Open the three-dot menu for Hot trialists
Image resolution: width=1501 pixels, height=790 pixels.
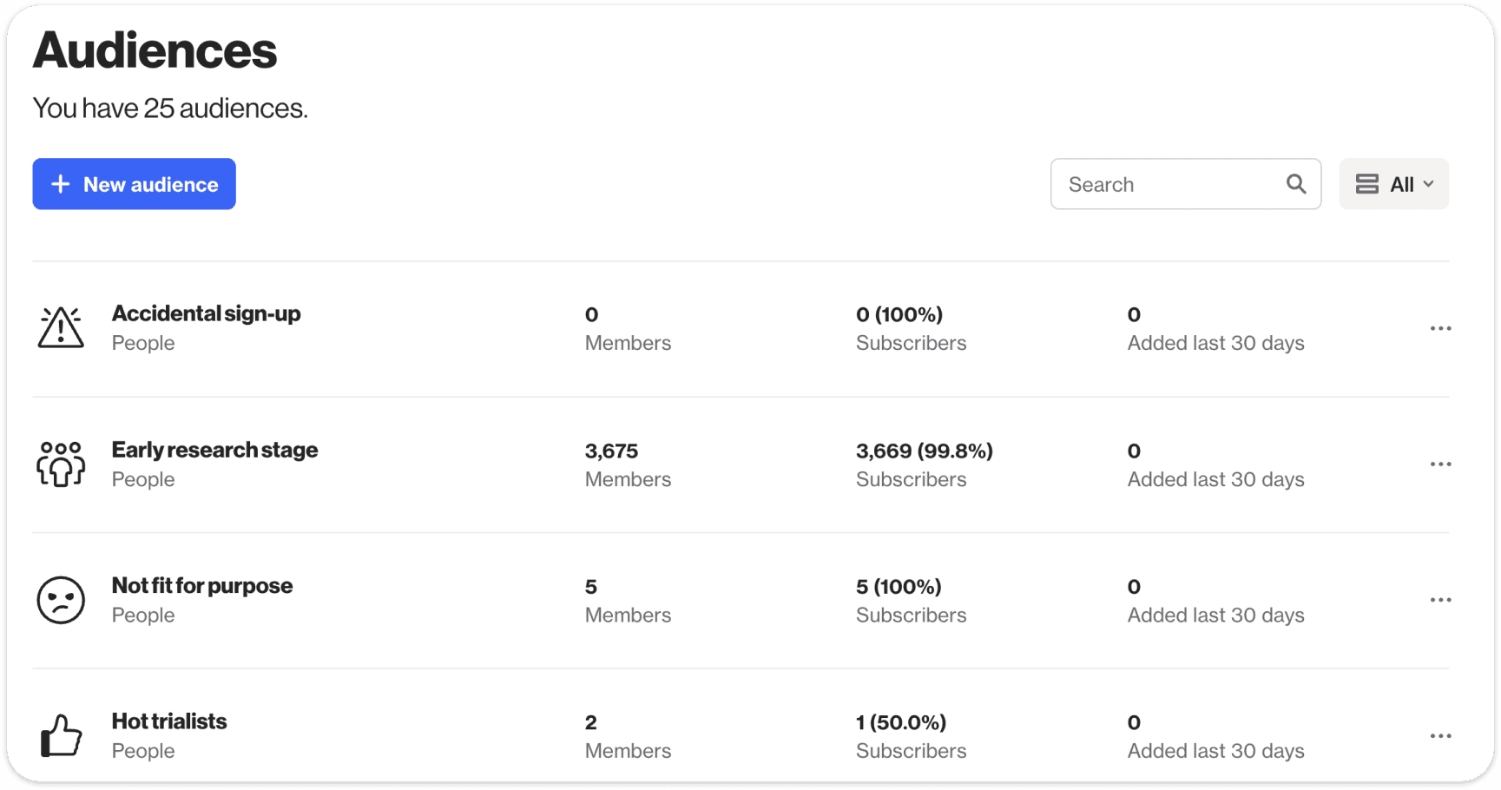[x=1440, y=735]
